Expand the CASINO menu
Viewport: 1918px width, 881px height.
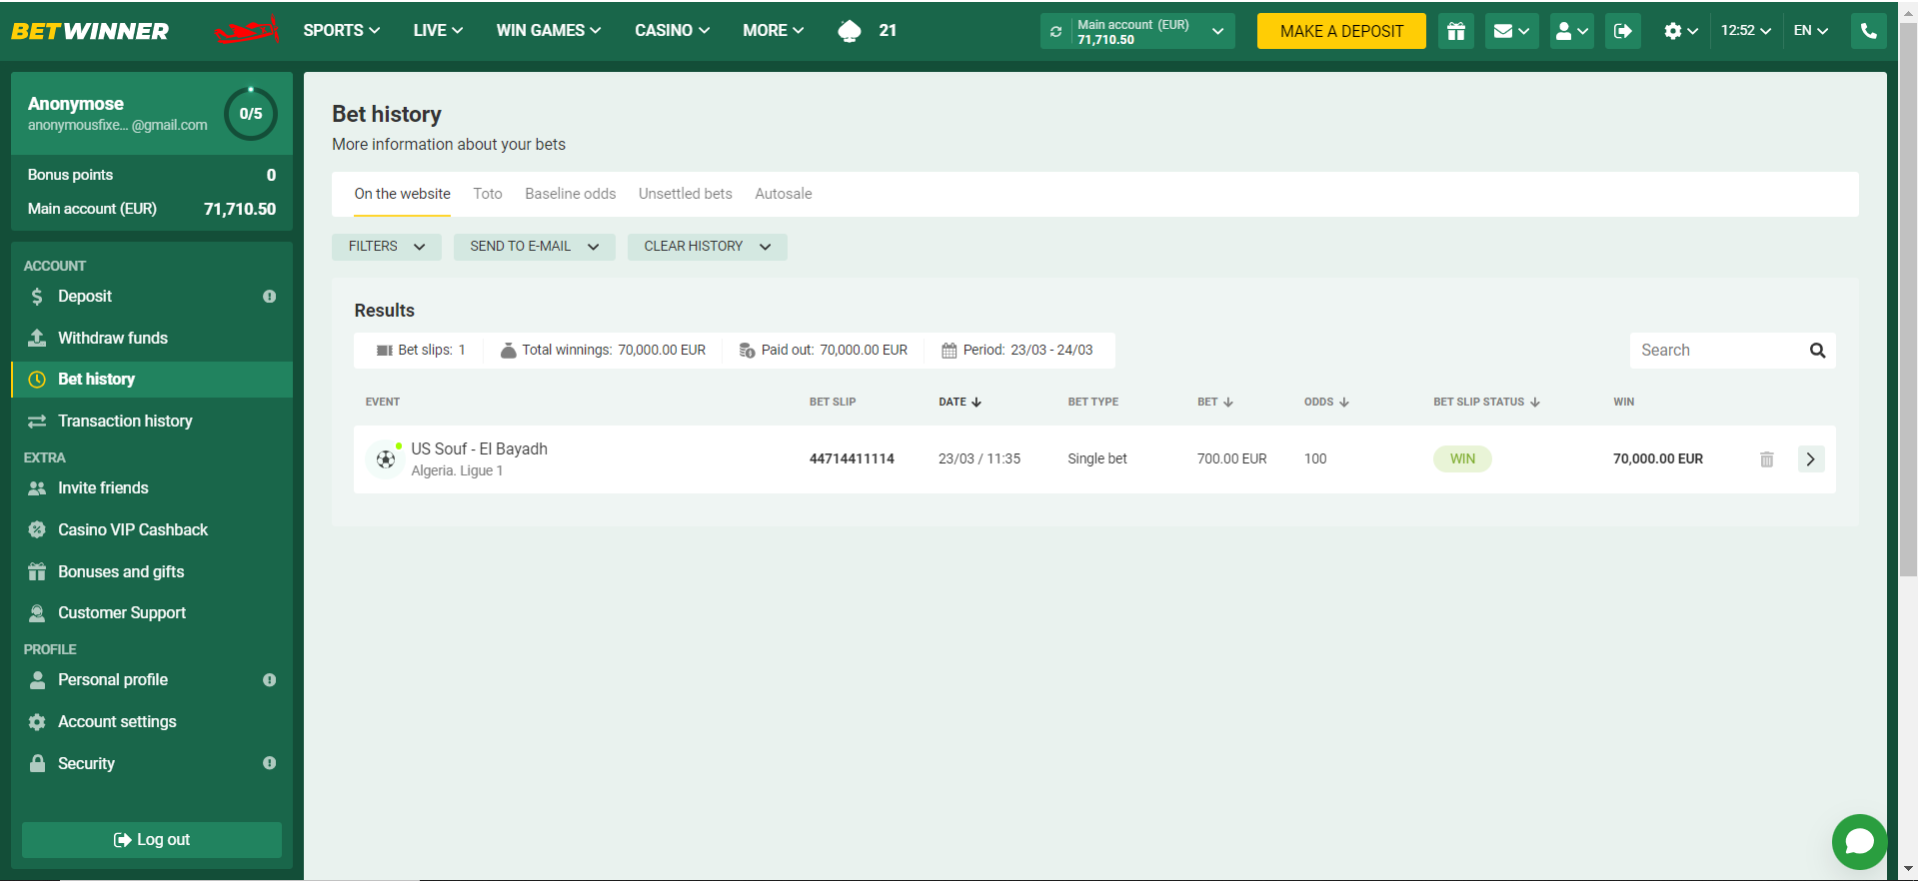pyautogui.click(x=672, y=31)
